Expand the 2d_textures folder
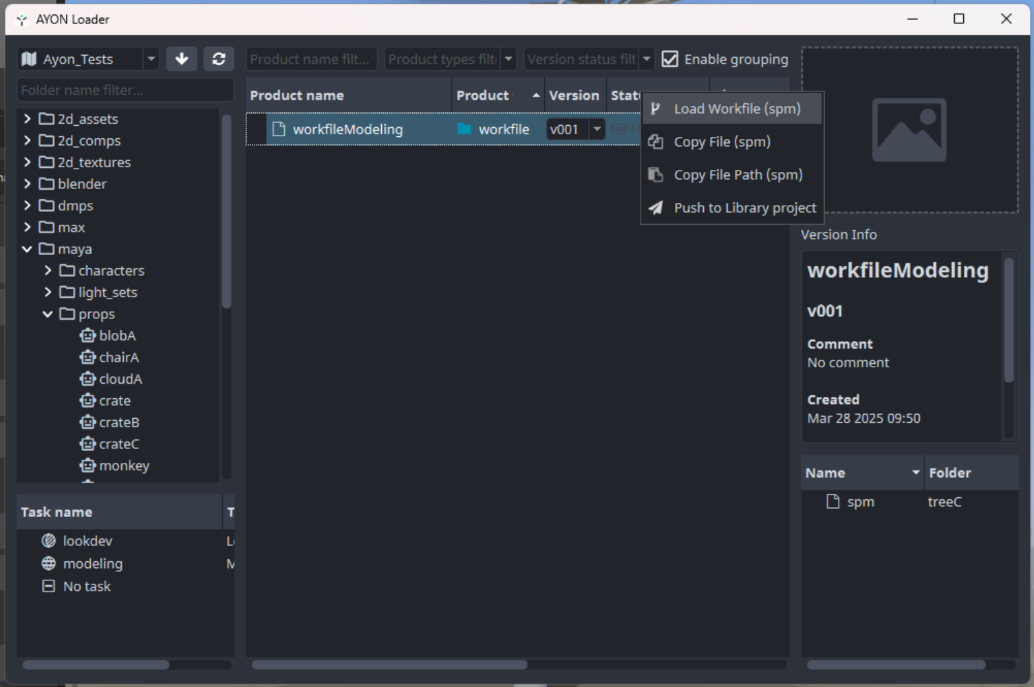Screen dimensions: 1034x687 28,162
